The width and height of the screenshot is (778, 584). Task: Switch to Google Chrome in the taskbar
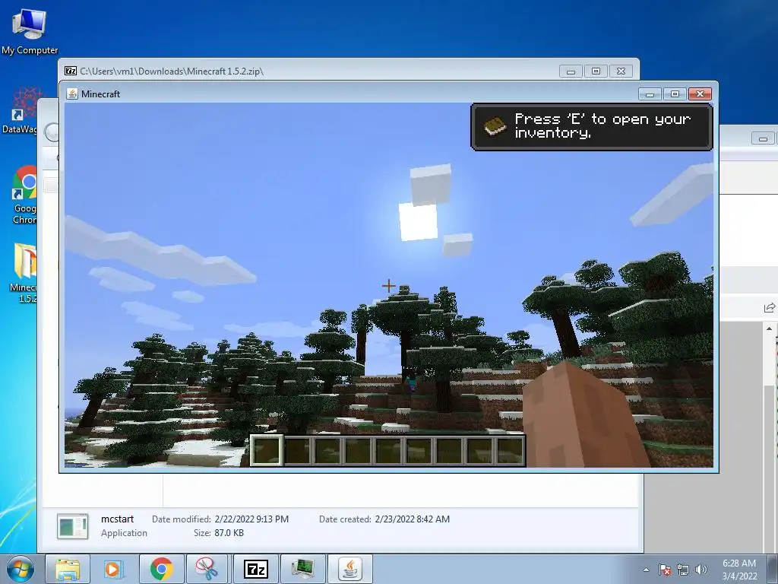click(x=161, y=569)
